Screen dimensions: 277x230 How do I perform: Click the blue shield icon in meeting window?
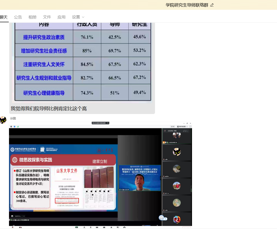click(x=14, y=126)
